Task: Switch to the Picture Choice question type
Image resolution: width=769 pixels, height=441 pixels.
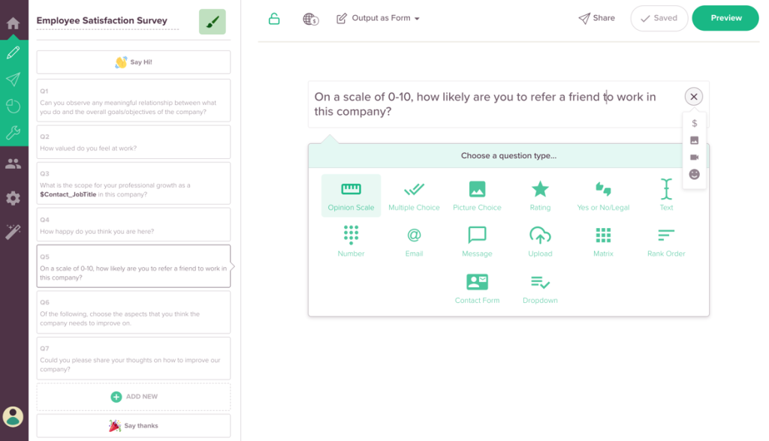Action: 477,195
